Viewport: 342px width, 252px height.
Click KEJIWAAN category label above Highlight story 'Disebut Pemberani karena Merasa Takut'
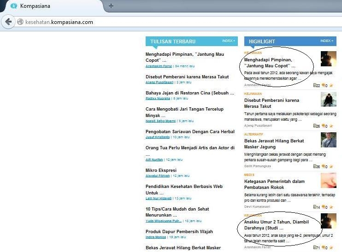(x=253, y=94)
